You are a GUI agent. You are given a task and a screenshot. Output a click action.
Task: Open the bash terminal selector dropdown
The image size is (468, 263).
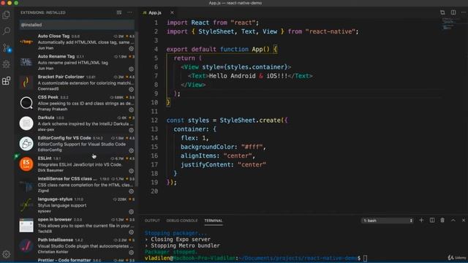point(387,221)
